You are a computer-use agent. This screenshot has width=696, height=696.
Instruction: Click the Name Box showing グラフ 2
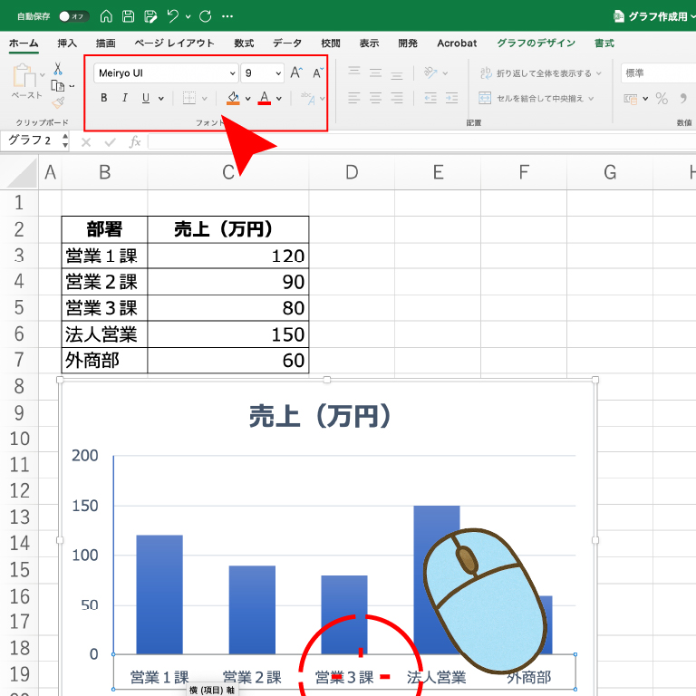31,140
